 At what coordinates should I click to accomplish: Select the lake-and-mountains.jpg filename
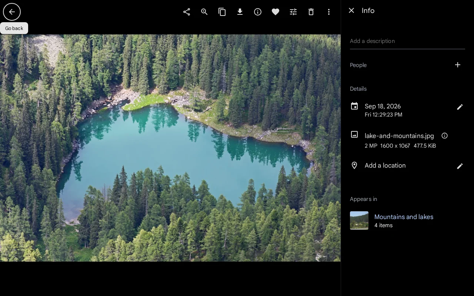click(399, 136)
